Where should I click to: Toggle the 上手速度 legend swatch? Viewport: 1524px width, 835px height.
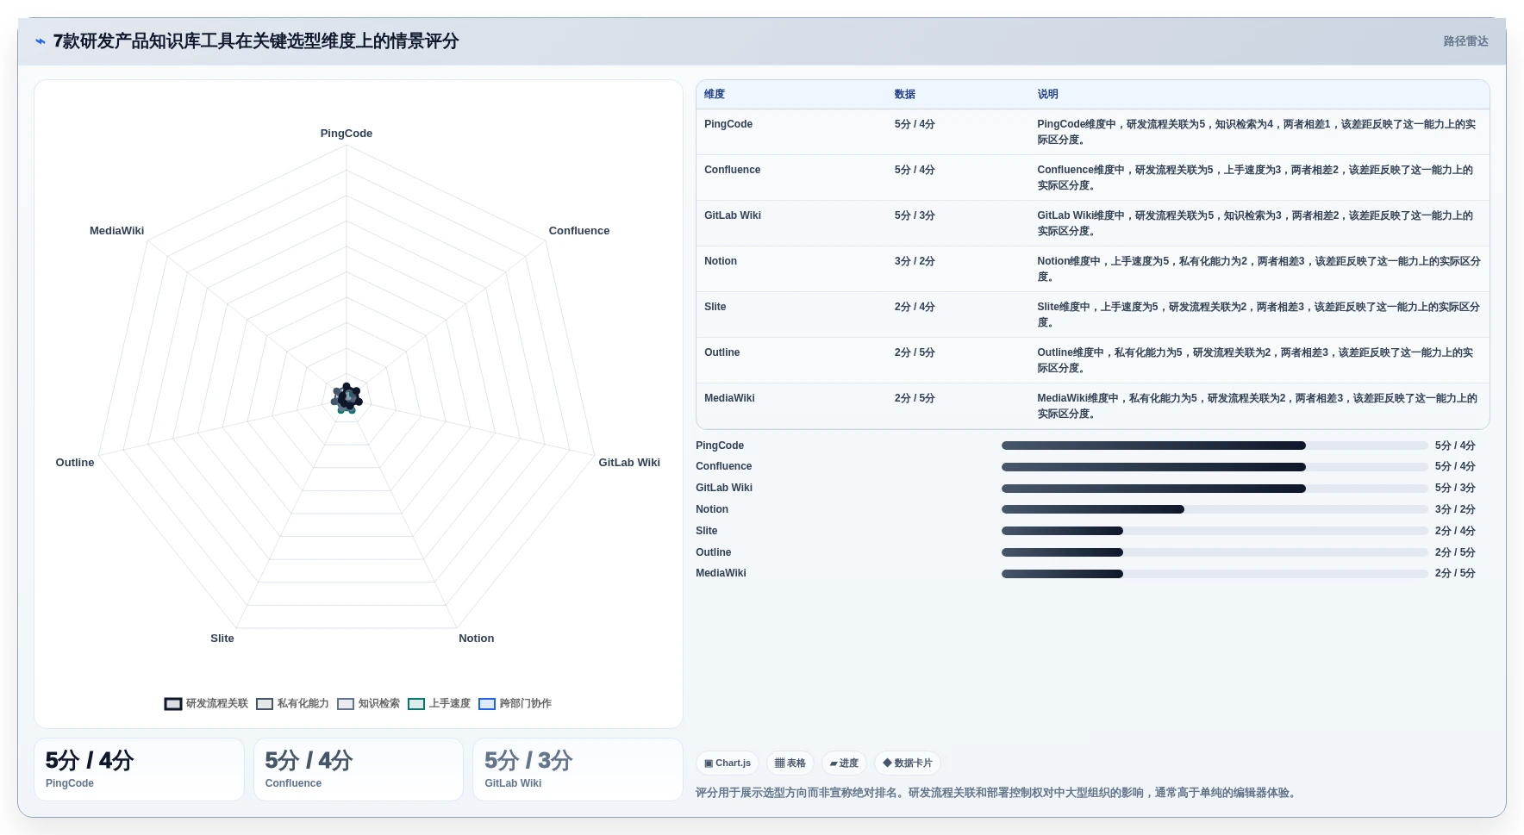tap(416, 704)
